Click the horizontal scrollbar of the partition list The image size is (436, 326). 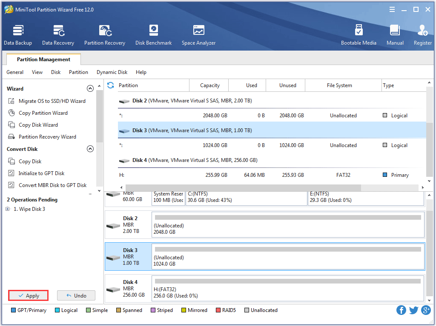243,187
